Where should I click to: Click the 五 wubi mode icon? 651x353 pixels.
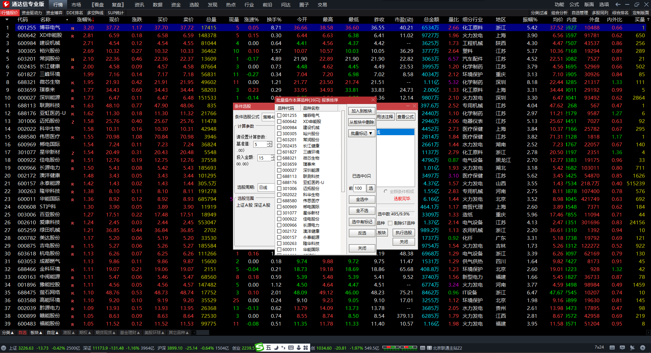[x=269, y=348]
